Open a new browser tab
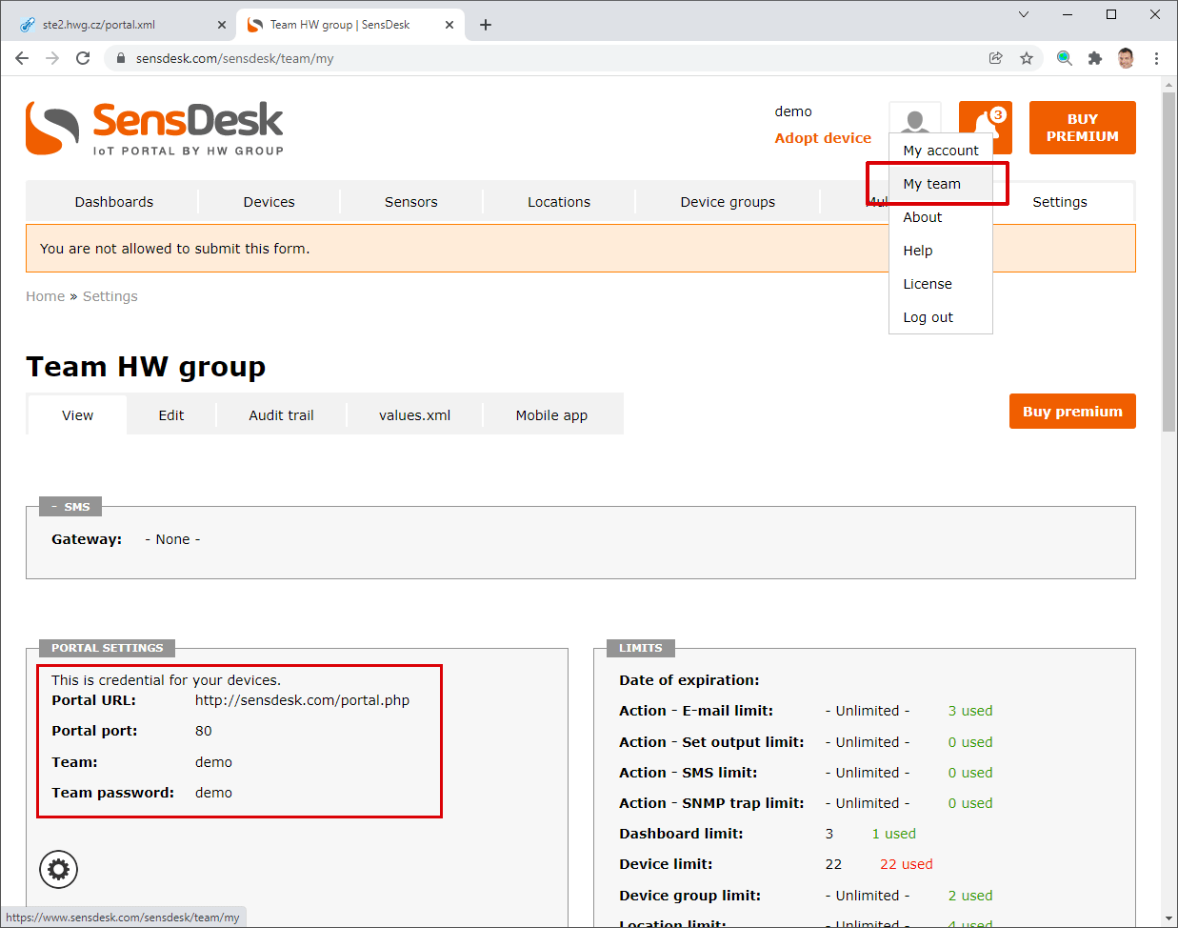The width and height of the screenshot is (1178, 928). [x=486, y=25]
